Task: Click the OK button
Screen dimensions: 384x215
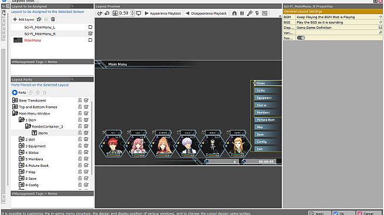Action: (344, 213)
